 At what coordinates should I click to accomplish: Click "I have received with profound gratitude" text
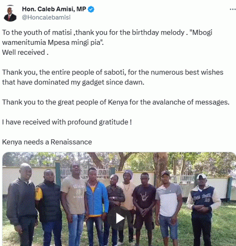click(x=67, y=122)
